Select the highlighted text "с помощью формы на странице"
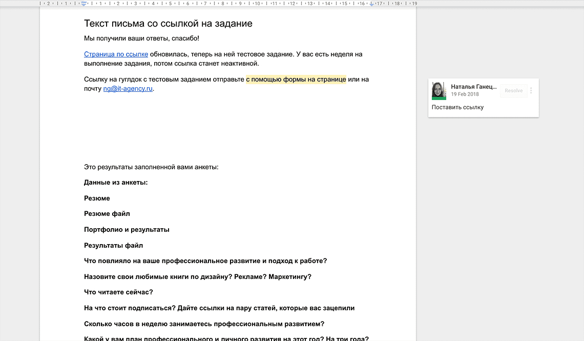Image resolution: width=584 pixels, height=341 pixels. [x=296, y=79]
